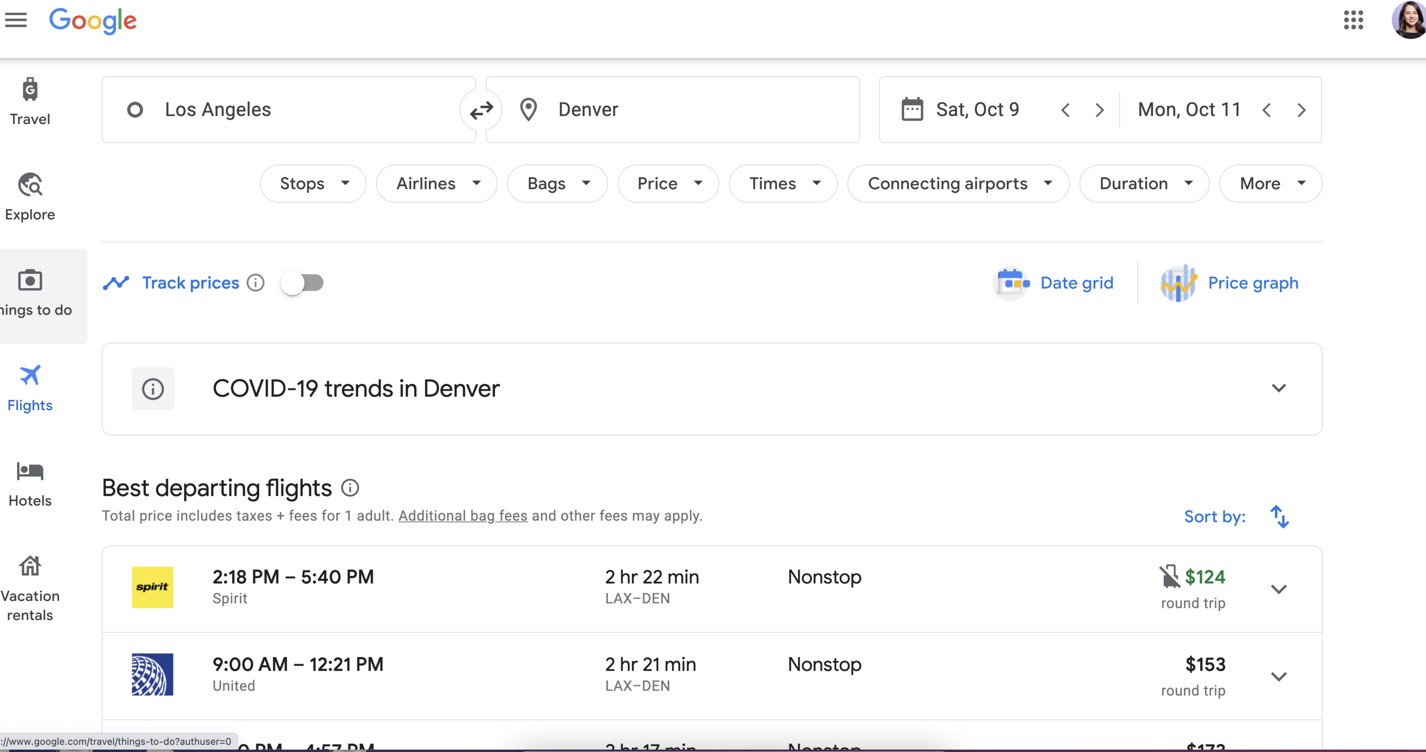Open the Hotels sidebar tab
Viewport: 1426px width, 752px height.
pyautogui.click(x=30, y=483)
